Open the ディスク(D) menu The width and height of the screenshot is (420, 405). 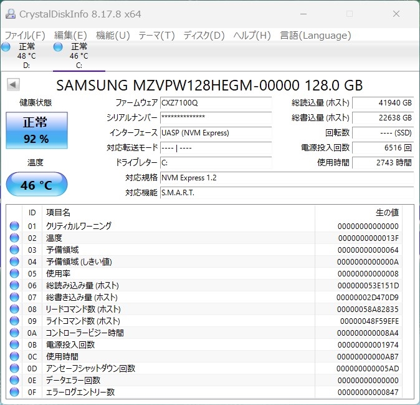click(204, 36)
